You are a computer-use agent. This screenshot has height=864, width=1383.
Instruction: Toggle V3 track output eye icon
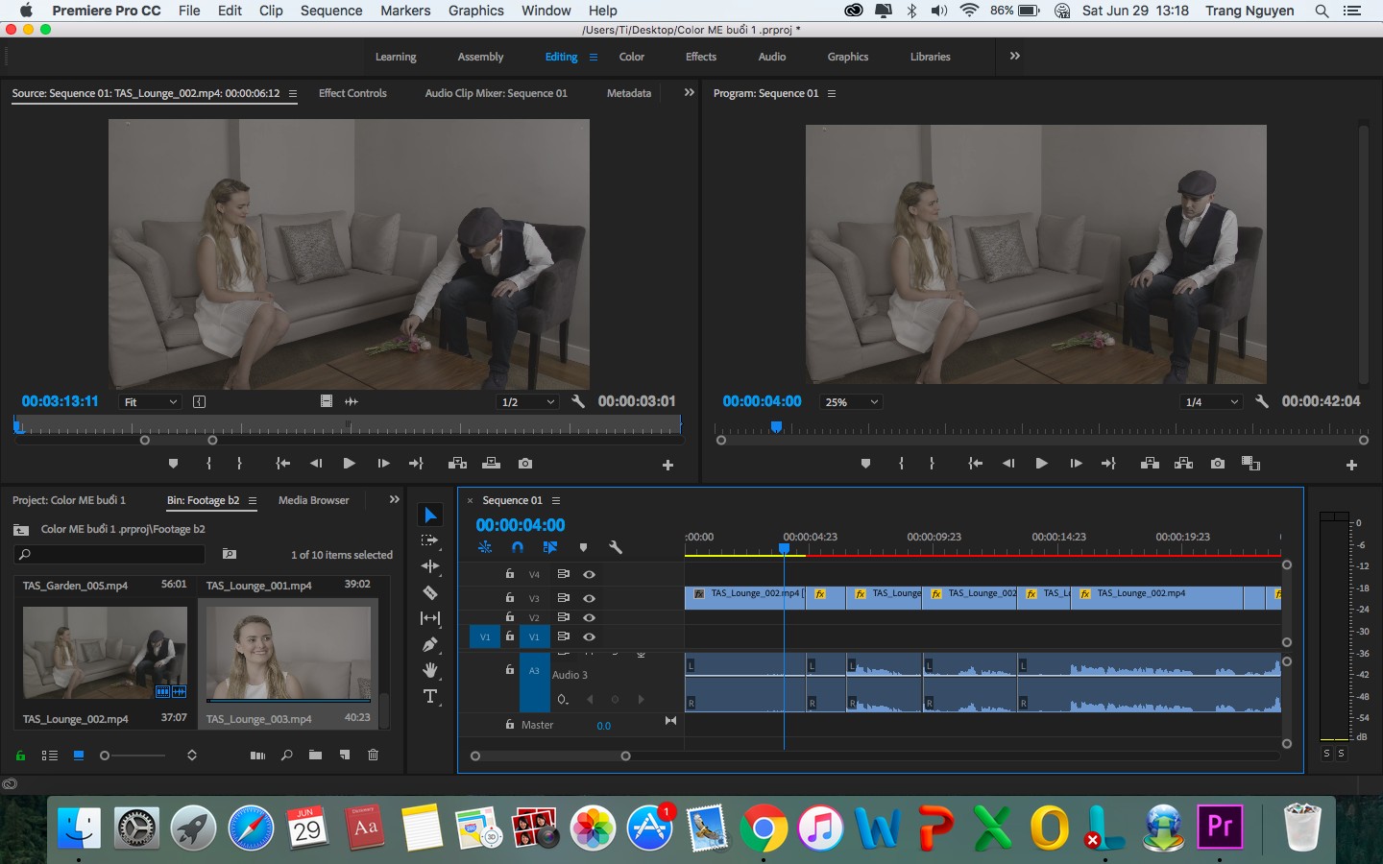click(589, 598)
